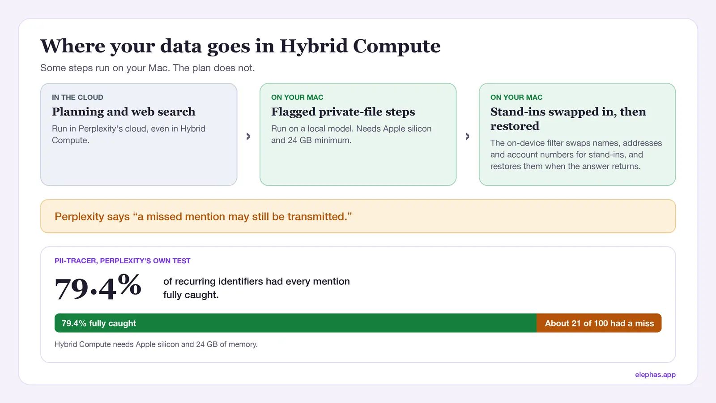Click the 'Where your data goes in Hybrid Compute' title

tap(240, 46)
